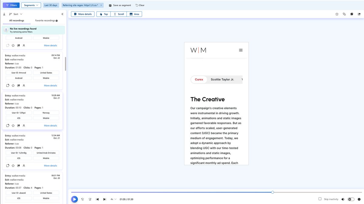Image resolution: width=364 pixels, height=204 pixels.
Task: Open More details in player toolbar
Action: (x=83, y=14)
